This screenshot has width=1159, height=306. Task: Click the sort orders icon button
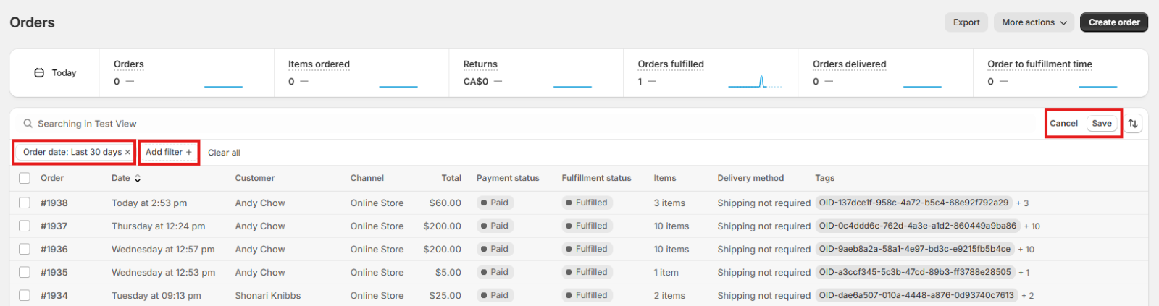(1133, 124)
